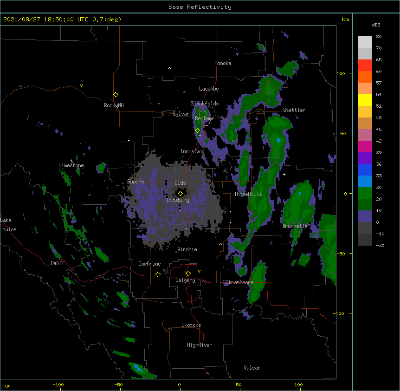This screenshot has height=391, width=400.
Task: Click the Ponoka label
Action: pos(223,63)
